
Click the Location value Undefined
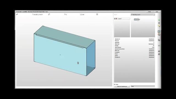point(152,52)
